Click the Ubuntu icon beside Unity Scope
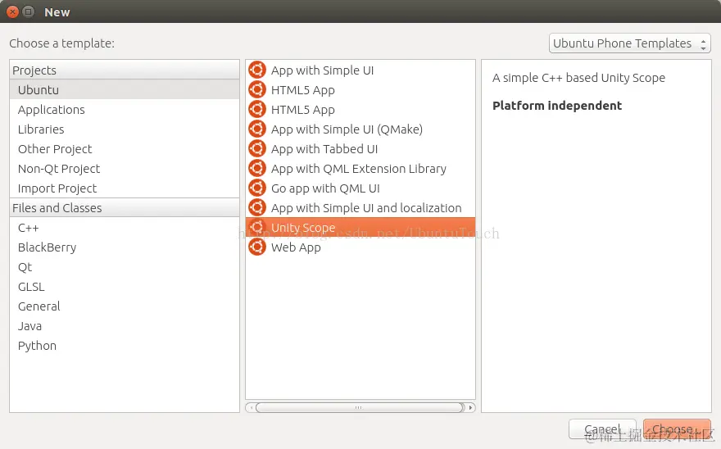The width and height of the screenshot is (721, 449). 257,227
